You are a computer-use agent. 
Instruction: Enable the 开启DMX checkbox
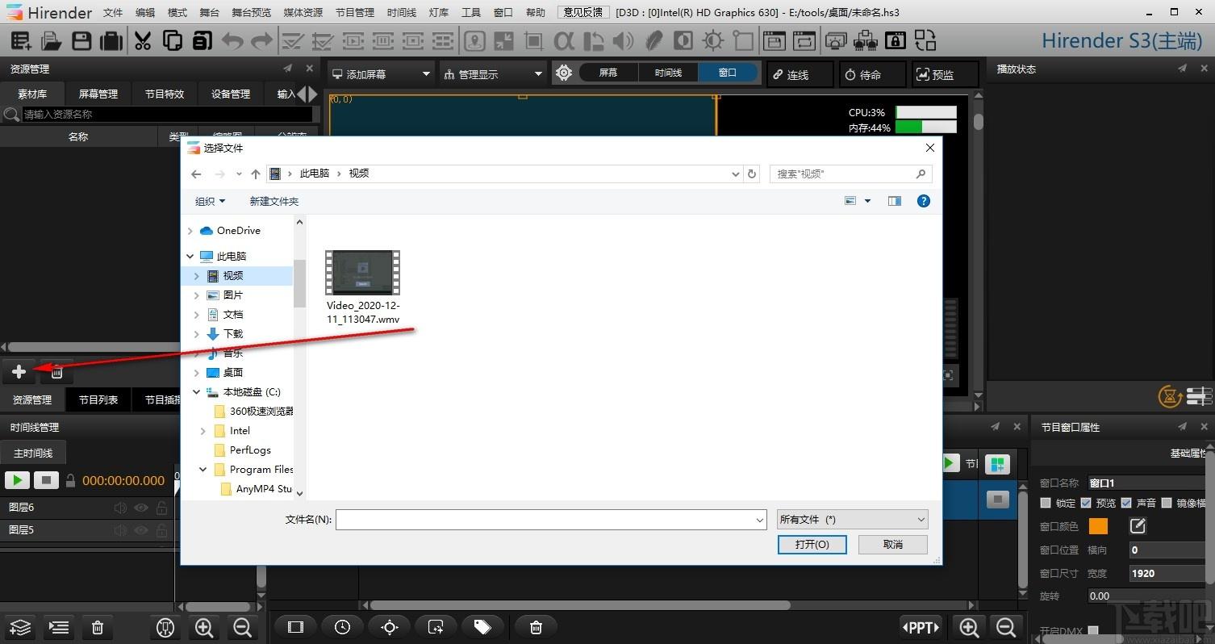1093,631
